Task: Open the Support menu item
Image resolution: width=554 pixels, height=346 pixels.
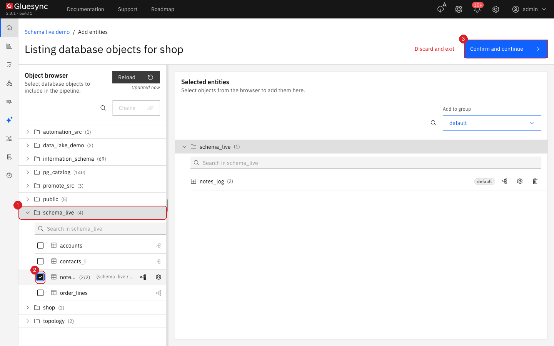Action: pos(128,9)
